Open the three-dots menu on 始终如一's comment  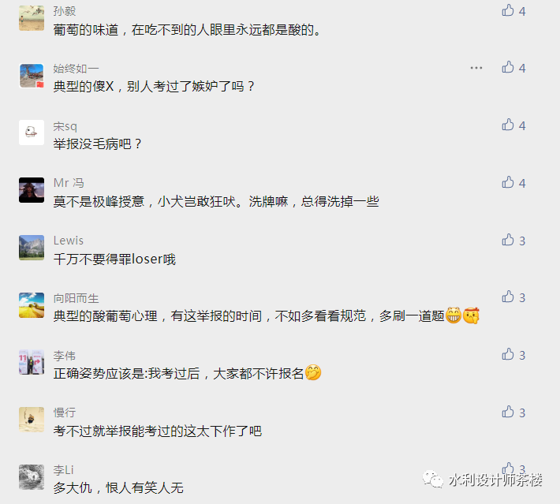pyautogui.click(x=476, y=68)
